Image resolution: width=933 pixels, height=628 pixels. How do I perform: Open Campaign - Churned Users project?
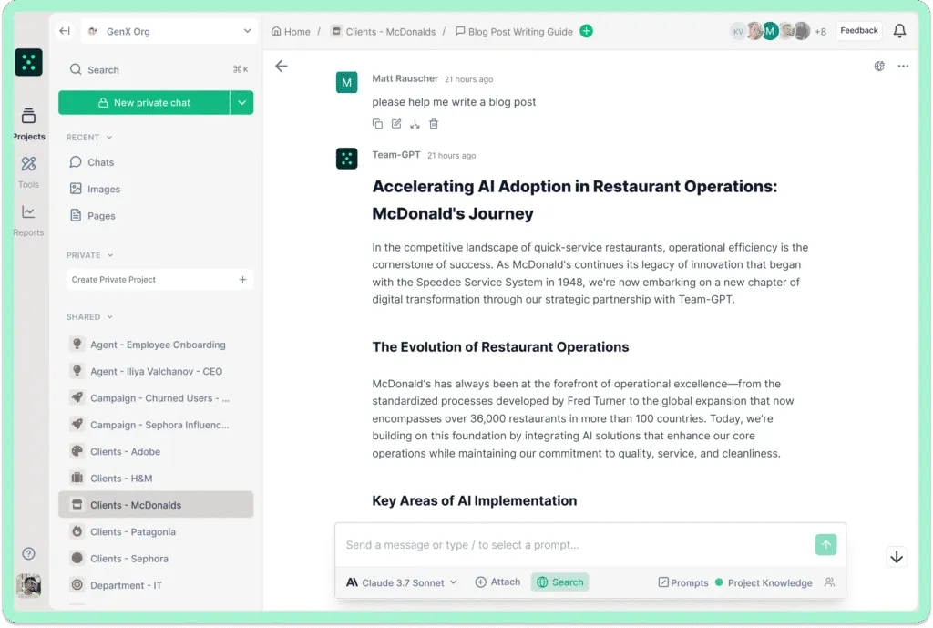(x=156, y=398)
